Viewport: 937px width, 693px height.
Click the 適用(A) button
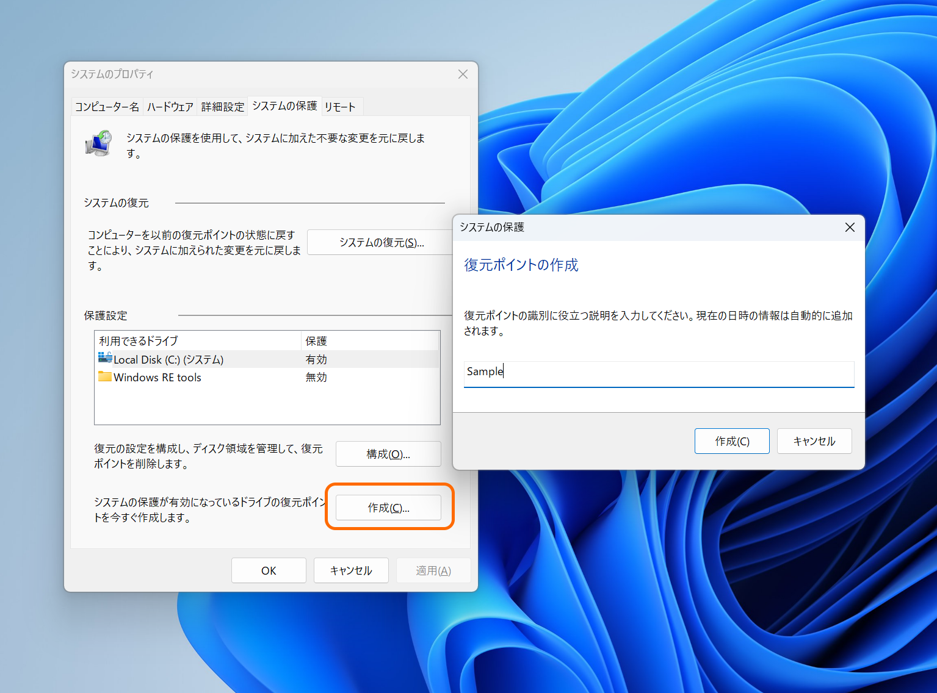(433, 570)
